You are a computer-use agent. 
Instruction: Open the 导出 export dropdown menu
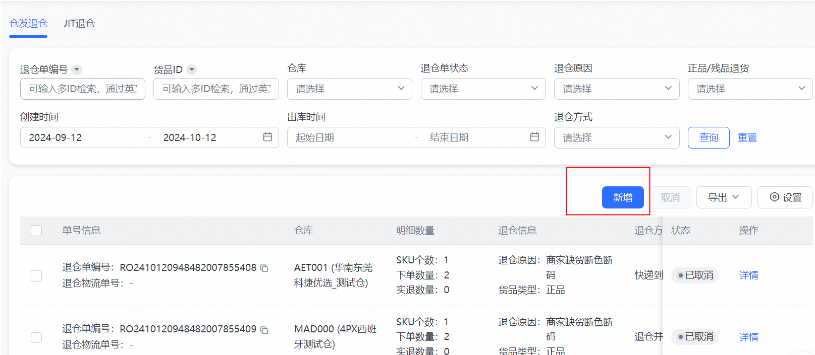click(724, 197)
